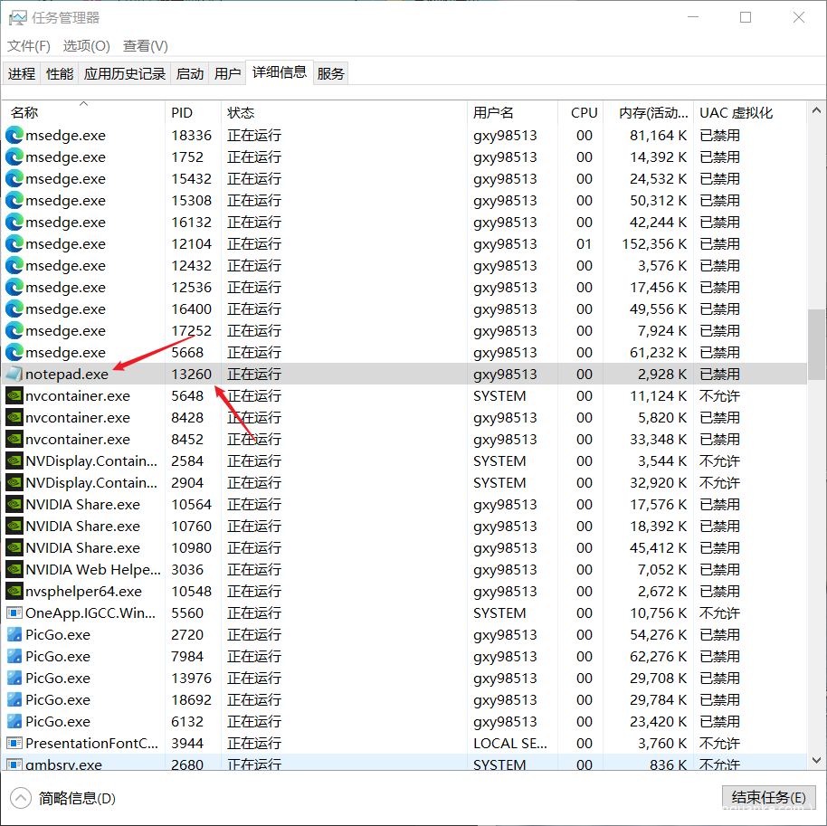Image resolution: width=827 pixels, height=826 pixels.
Task: Click the Edge icon of PID 16400
Action: click(14, 309)
